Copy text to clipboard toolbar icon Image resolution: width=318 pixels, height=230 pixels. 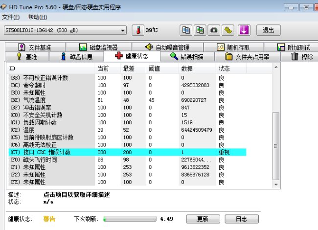coord(186,30)
